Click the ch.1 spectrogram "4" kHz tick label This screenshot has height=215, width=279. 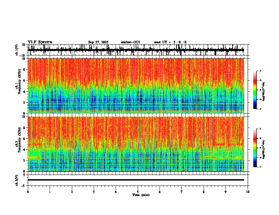(24, 92)
